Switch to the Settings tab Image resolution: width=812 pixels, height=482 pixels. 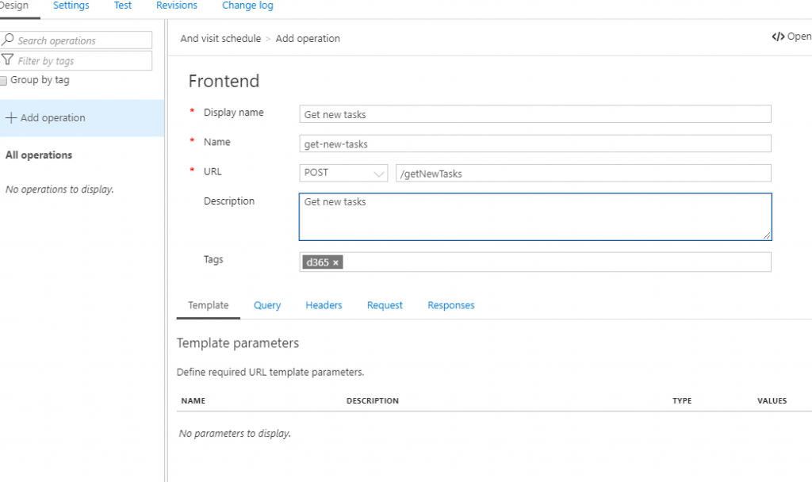(71, 6)
